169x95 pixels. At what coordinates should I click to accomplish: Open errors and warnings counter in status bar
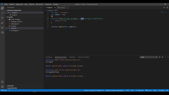(x=4, y=90)
